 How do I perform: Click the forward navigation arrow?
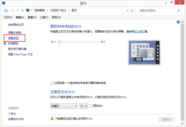point(12,11)
